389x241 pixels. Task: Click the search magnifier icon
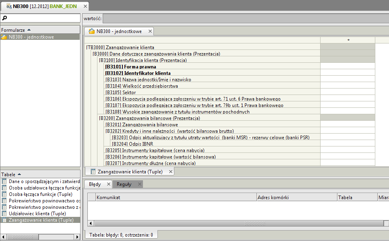click(4, 18)
